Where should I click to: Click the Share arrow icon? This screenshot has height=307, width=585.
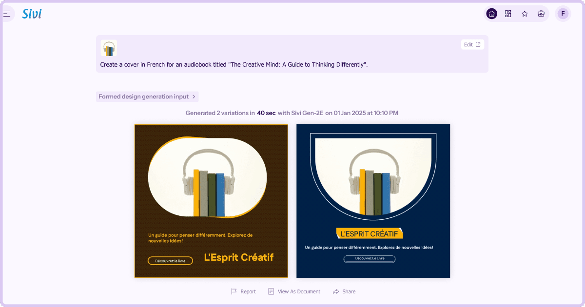336,291
